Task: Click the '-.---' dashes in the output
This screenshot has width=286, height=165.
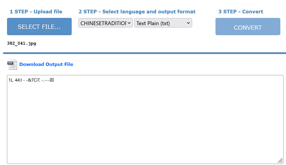Action: tap(46, 80)
